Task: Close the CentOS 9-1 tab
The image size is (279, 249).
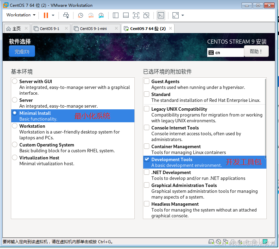Action: click(x=66, y=28)
